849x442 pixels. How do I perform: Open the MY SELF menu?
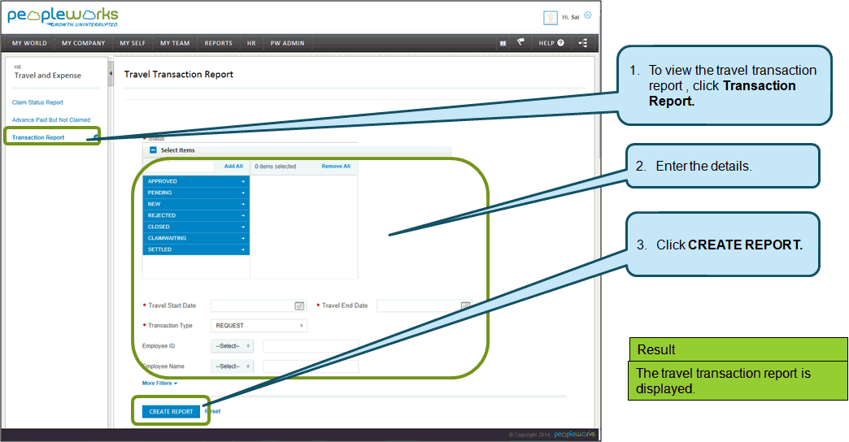click(133, 43)
